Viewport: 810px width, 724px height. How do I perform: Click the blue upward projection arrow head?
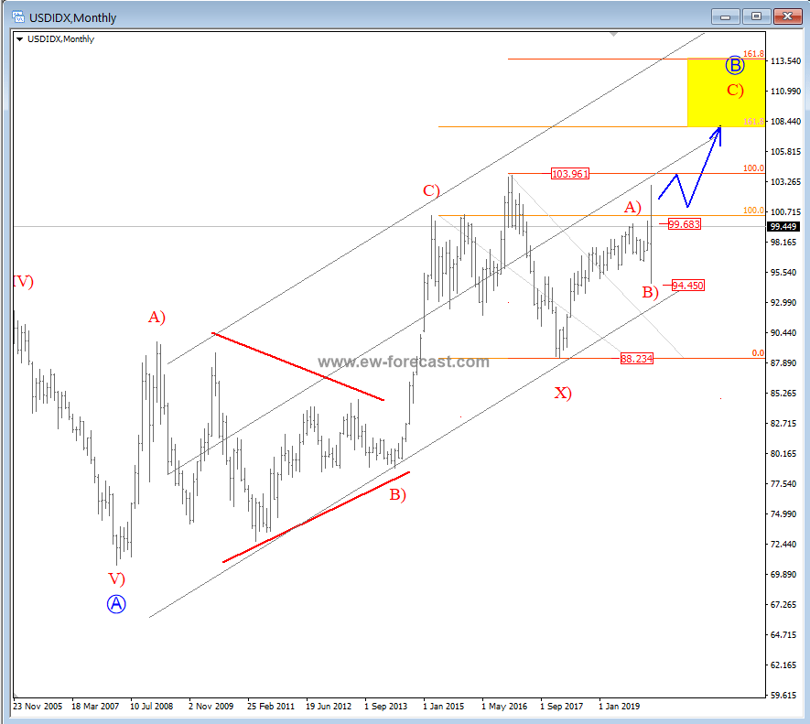[x=719, y=131]
